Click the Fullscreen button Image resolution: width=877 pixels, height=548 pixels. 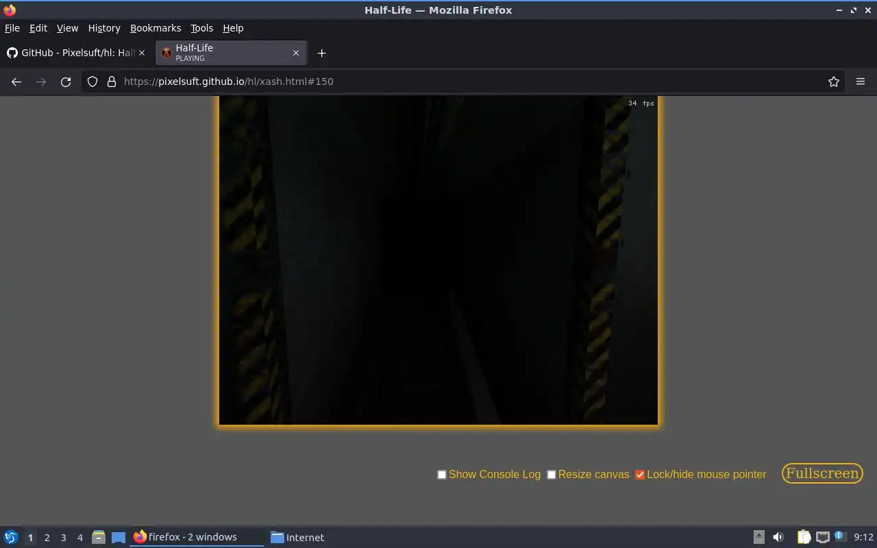pos(822,473)
